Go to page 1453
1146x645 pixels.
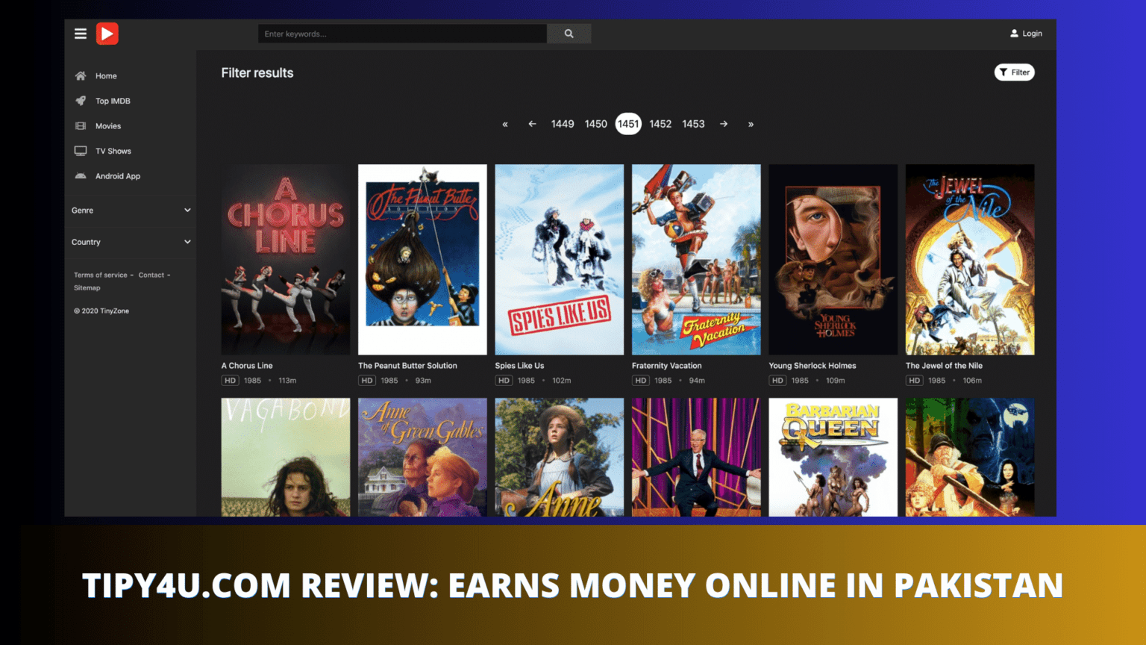(x=693, y=124)
